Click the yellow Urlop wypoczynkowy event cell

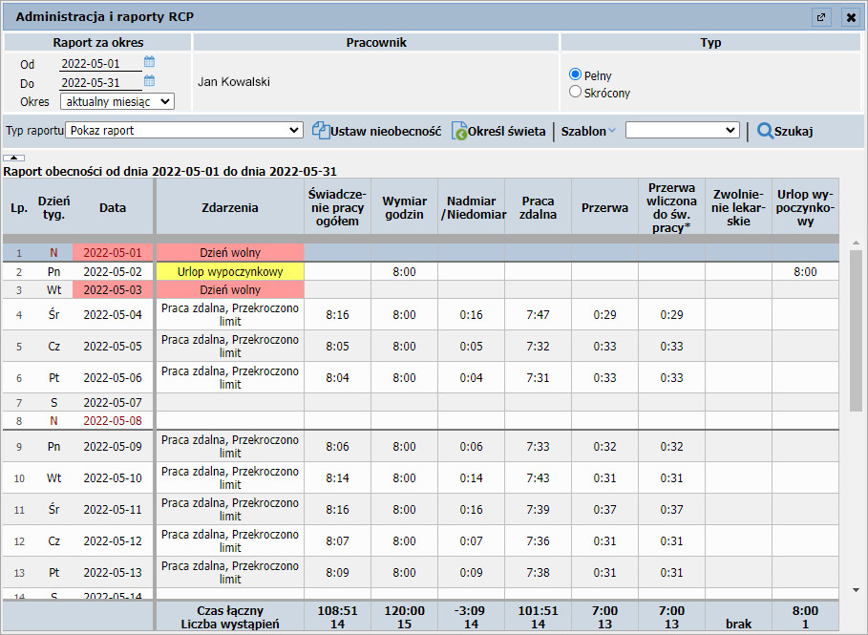230,271
